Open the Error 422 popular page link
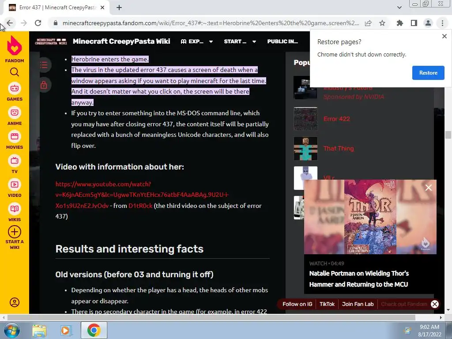Image resolution: width=452 pixels, height=339 pixels. [336, 119]
